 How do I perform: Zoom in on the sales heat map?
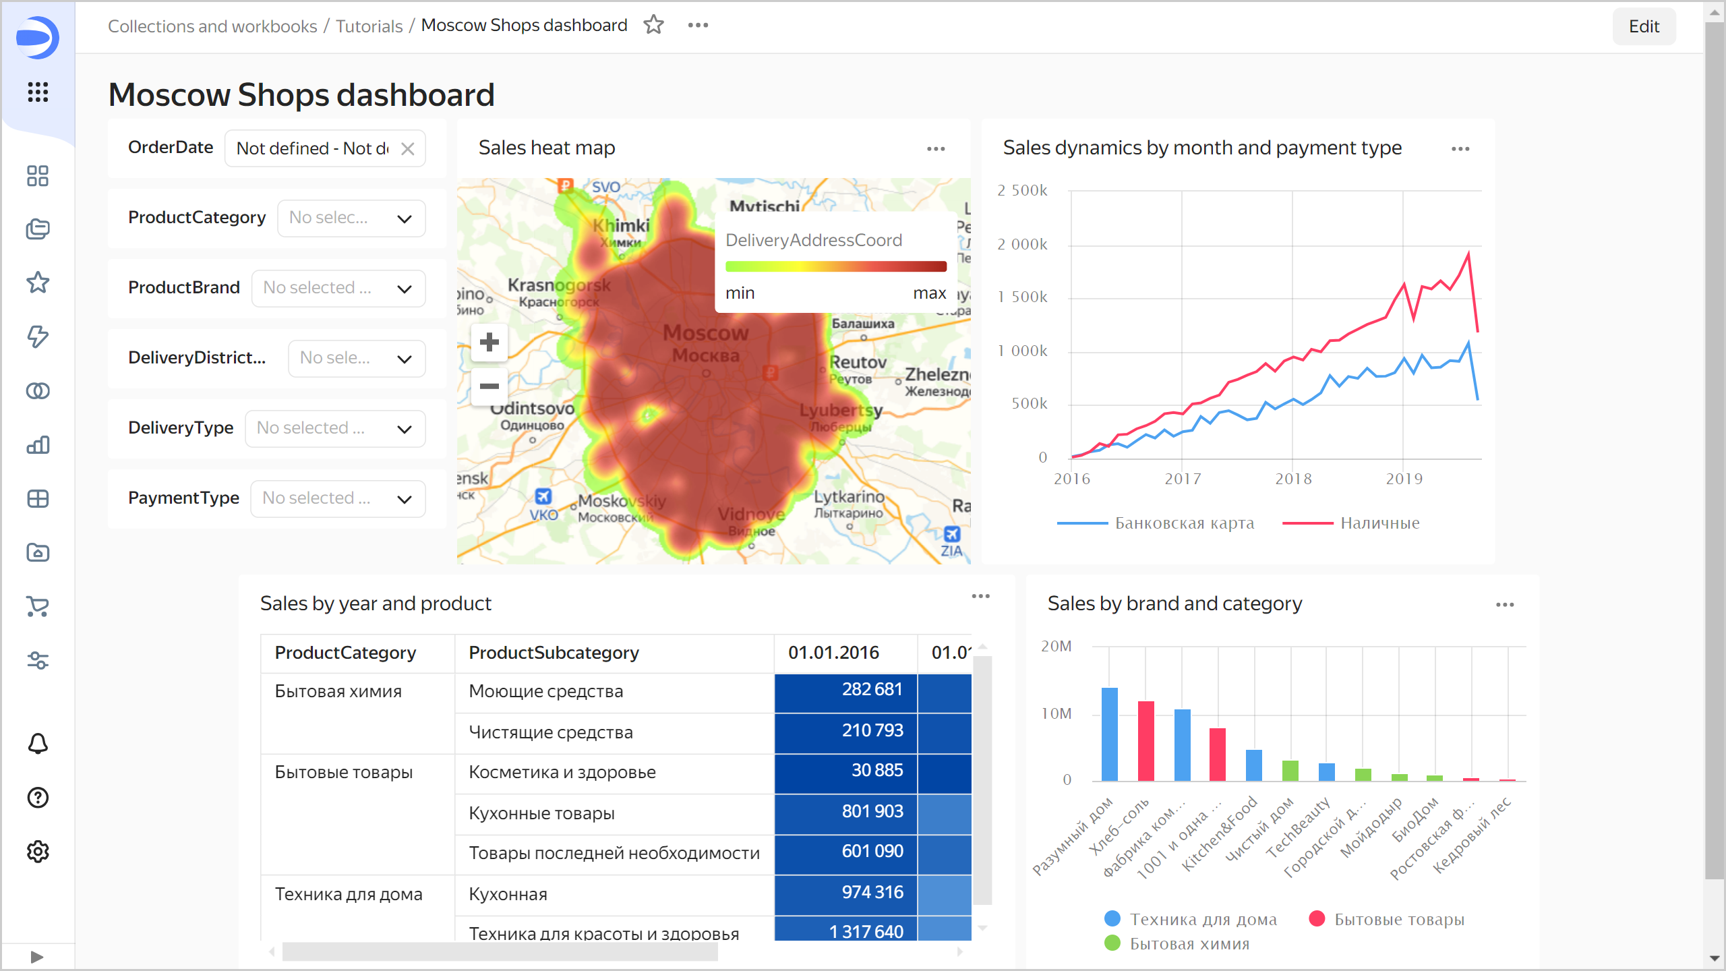click(489, 343)
